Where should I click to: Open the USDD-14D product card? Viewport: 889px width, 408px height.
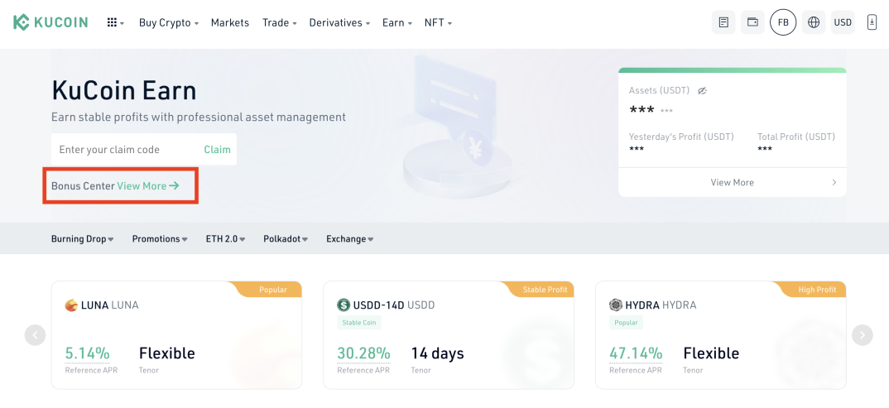(x=449, y=335)
